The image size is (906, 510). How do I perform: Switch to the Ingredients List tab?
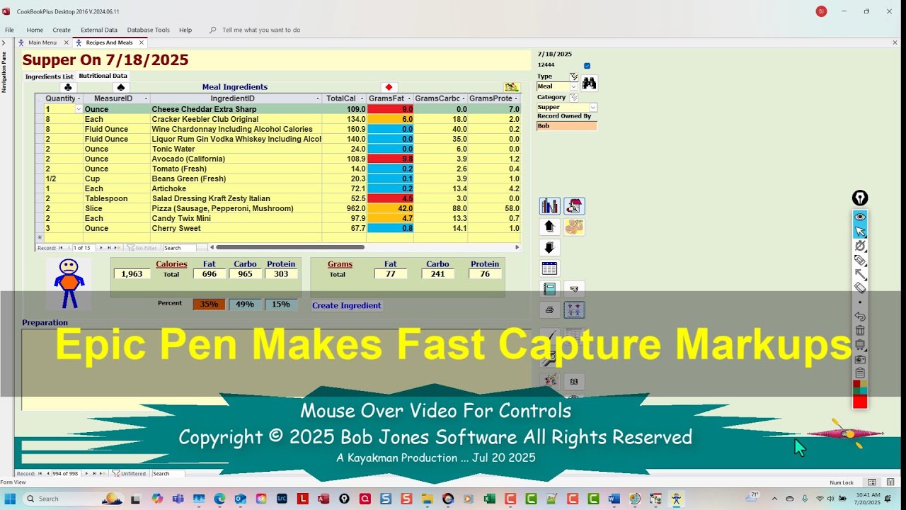(49, 76)
